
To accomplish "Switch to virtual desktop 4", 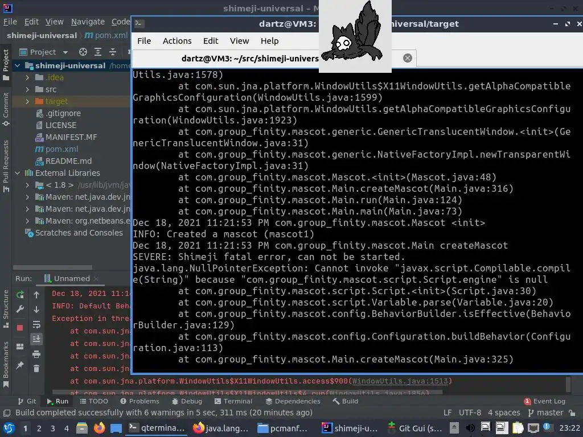I will tap(67, 428).
